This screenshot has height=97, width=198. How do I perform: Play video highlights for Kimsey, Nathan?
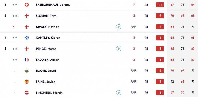pos(119,27)
